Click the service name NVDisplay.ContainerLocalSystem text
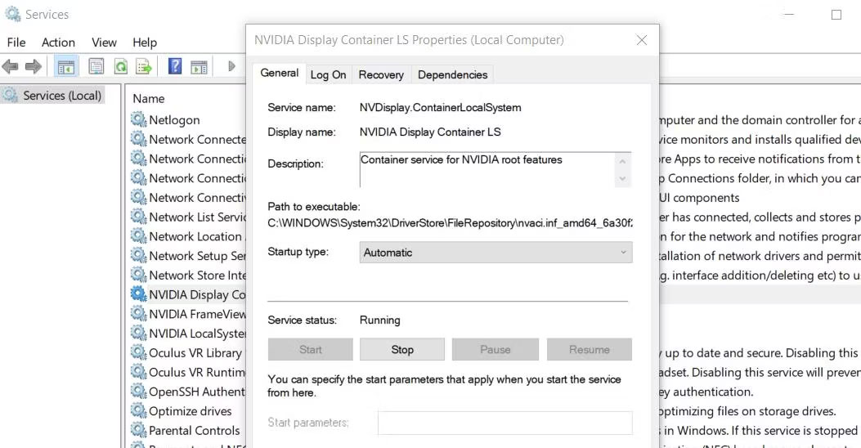 point(441,108)
